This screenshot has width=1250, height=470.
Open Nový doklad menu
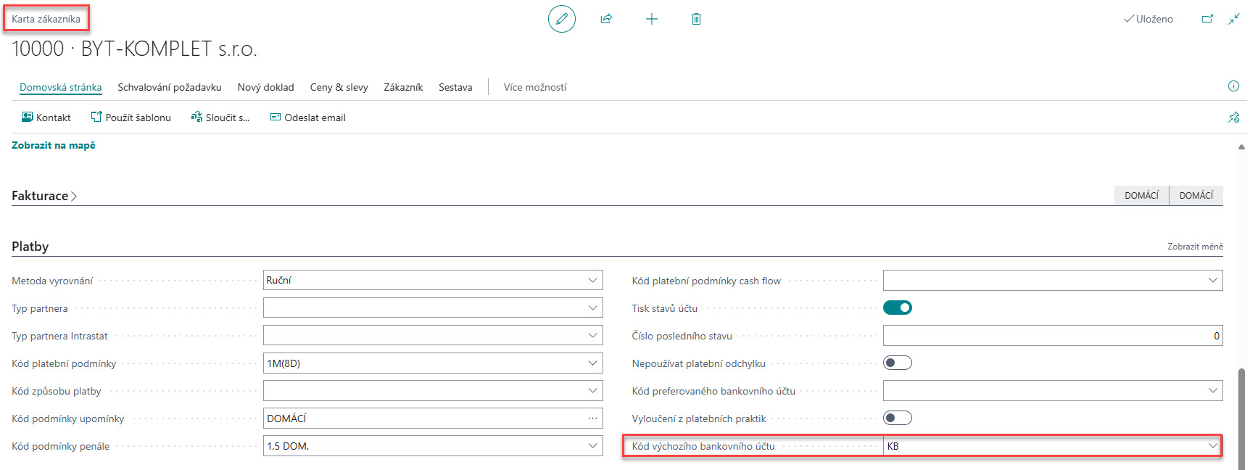pyautogui.click(x=266, y=87)
